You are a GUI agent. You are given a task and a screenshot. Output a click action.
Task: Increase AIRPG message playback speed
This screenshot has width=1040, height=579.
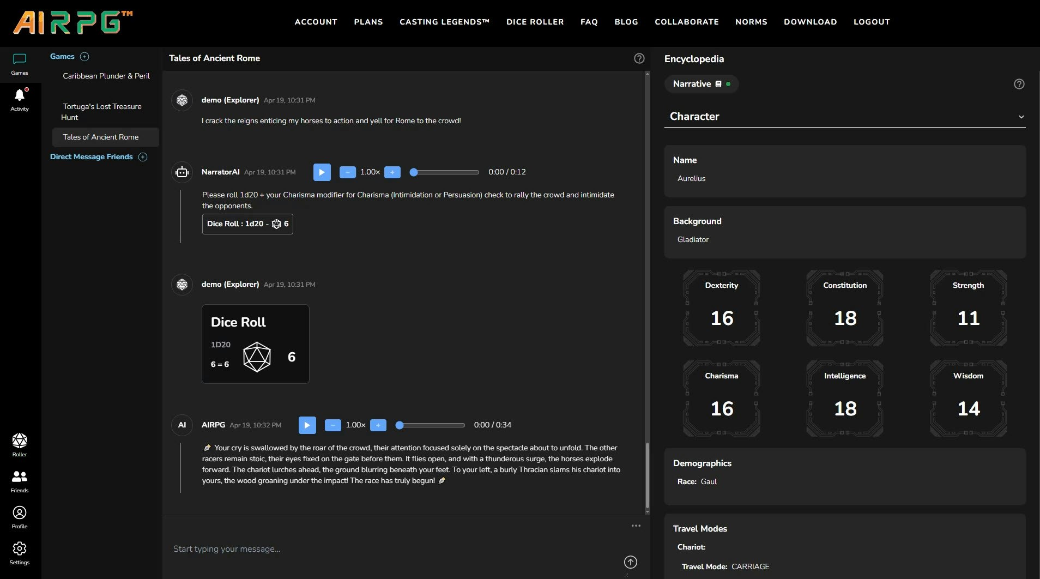[x=378, y=425]
